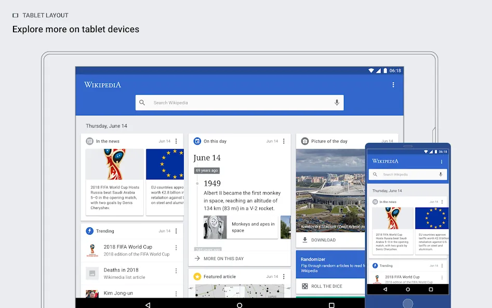Open the phone EU countries news card
This screenshot has height=308, width=492.
(432, 230)
